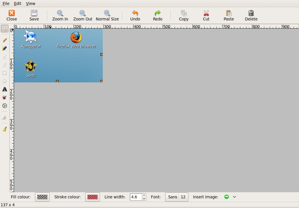Select the ellipse shape tool
The height and width of the screenshot is (208, 299).
click(5, 81)
